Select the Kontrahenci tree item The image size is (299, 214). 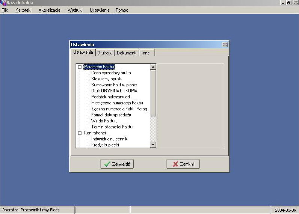[95, 133]
